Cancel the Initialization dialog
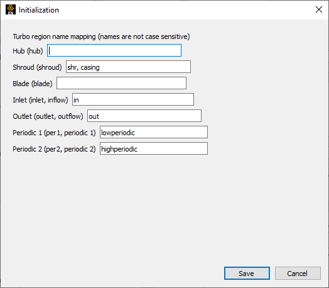The height and width of the screenshot is (288, 329). pos(298,274)
